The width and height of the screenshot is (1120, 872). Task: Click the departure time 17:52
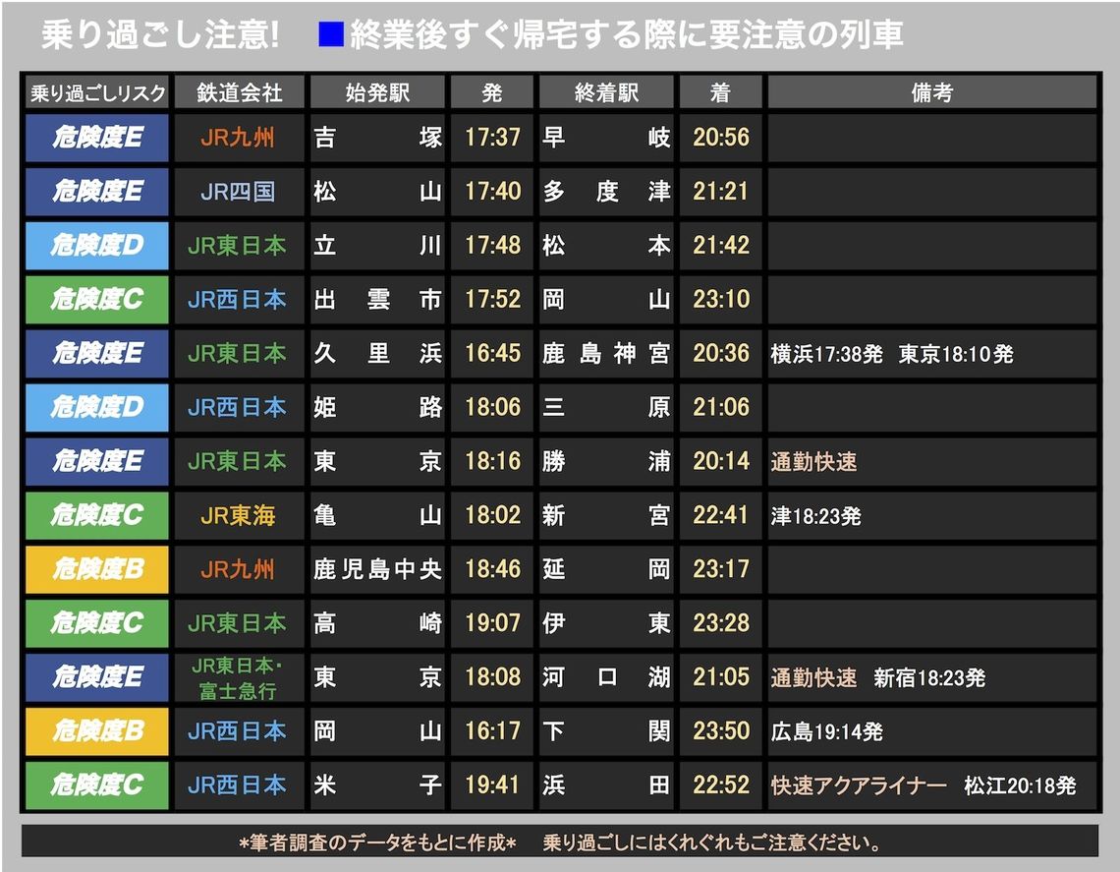click(492, 300)
